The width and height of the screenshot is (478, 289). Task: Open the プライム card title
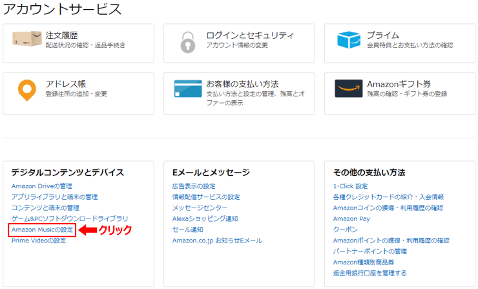pos(383,36)
